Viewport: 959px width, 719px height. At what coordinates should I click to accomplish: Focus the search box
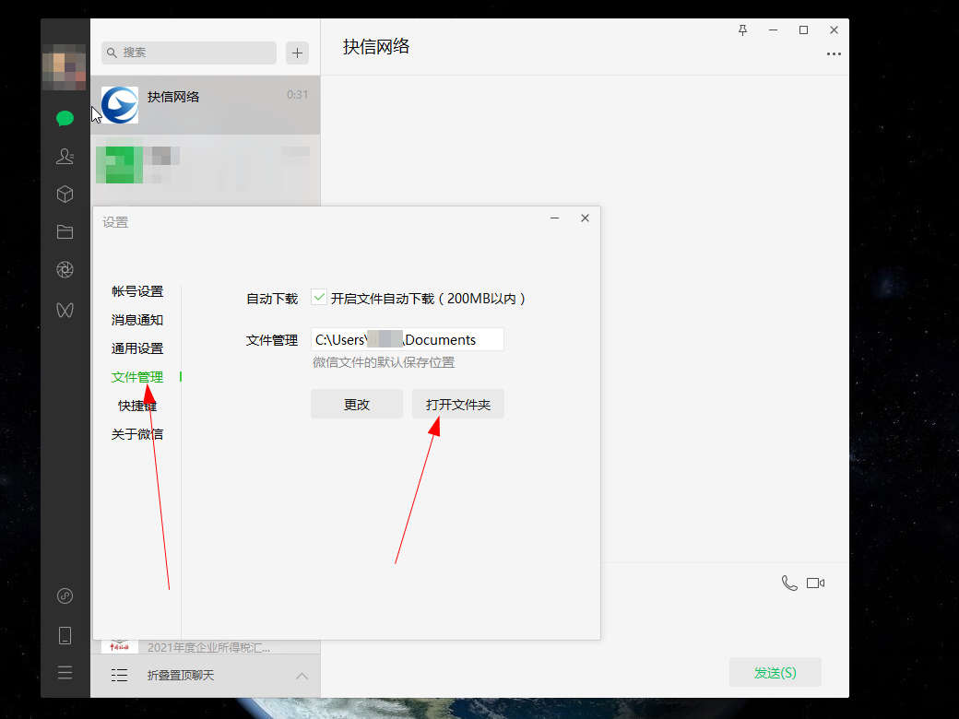point(189,53)
